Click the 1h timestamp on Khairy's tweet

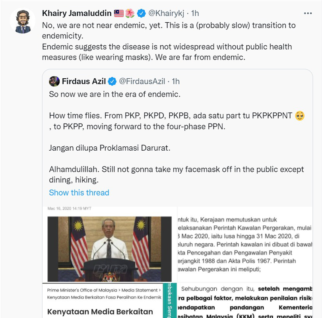pyautogui.click(x=195, y=14)
